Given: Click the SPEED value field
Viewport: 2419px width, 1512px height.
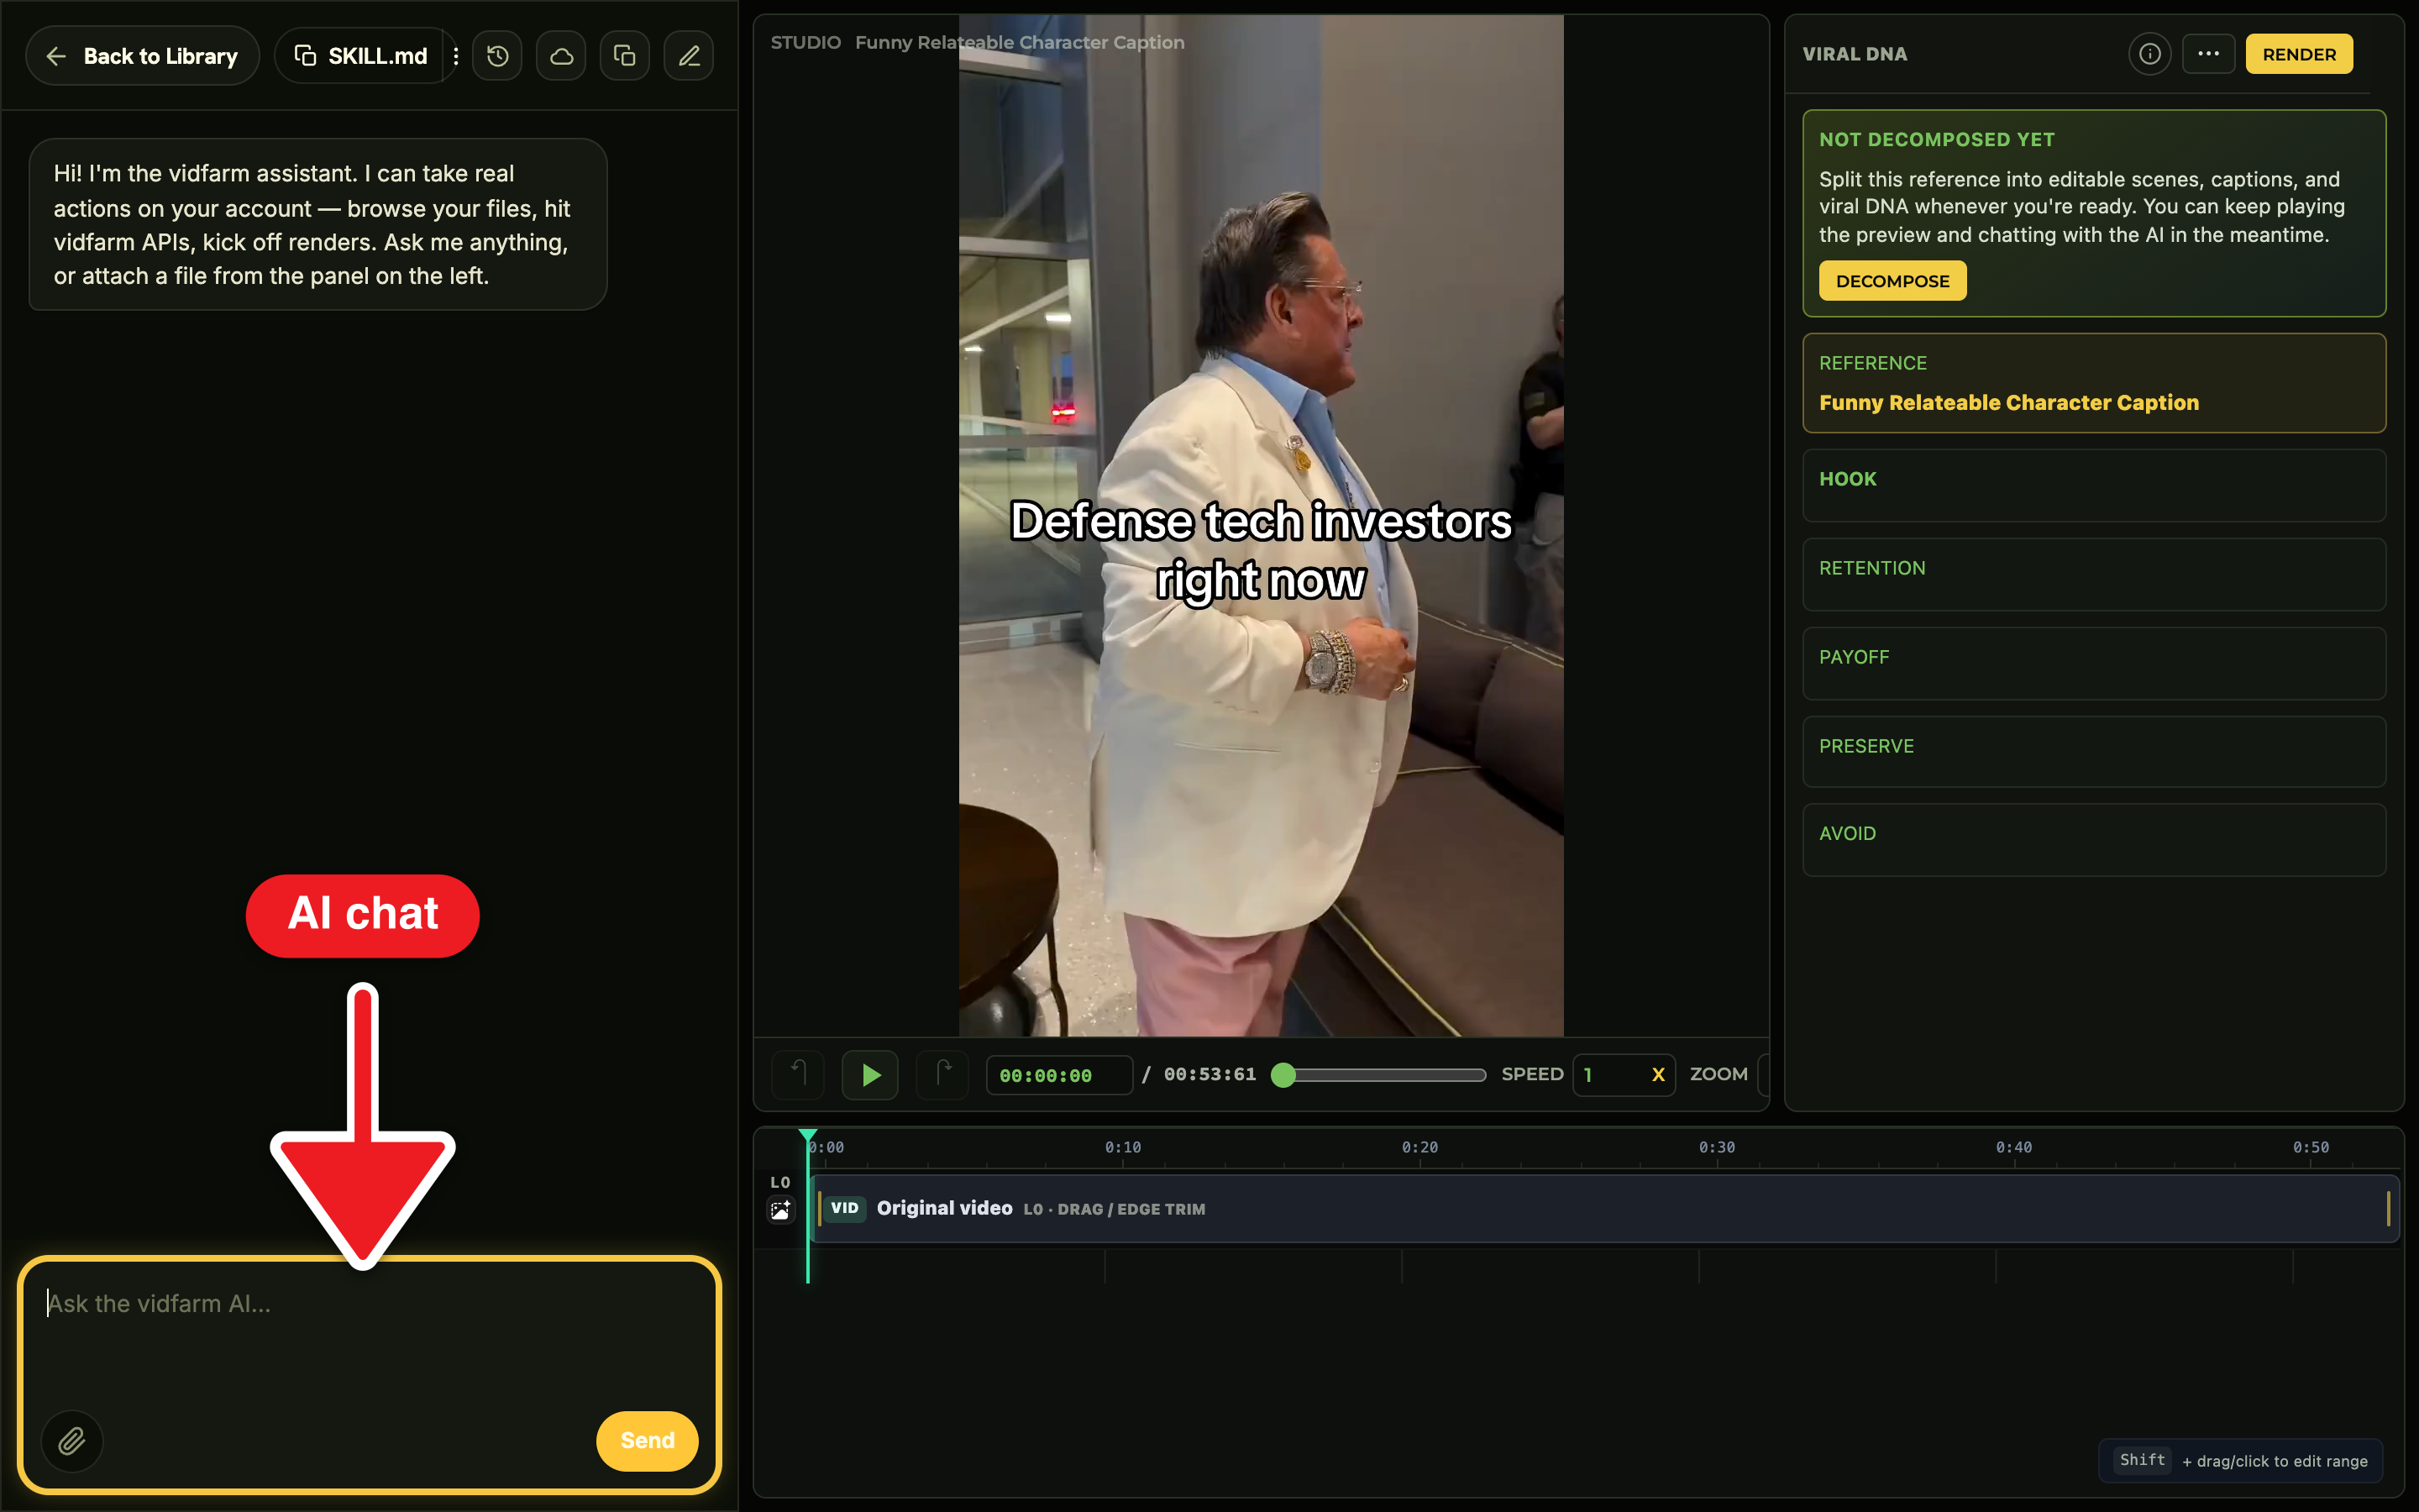Looking at the screenshot, I should 1624,1075.
